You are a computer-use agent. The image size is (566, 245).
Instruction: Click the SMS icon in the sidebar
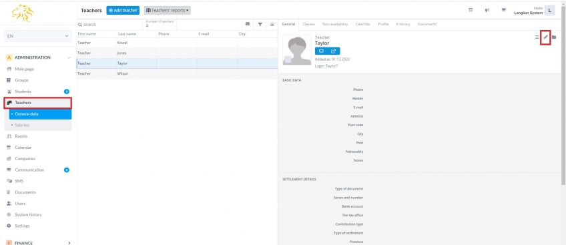click(9, 181)
